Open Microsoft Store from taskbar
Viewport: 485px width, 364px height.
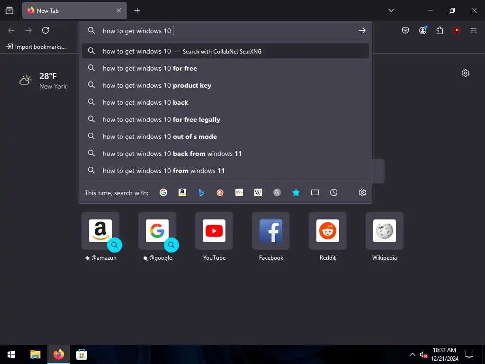tap(81, 355)
